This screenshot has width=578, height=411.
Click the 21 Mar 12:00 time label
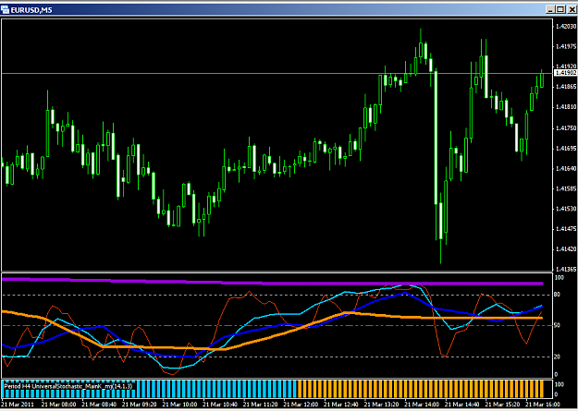point(300,404)
